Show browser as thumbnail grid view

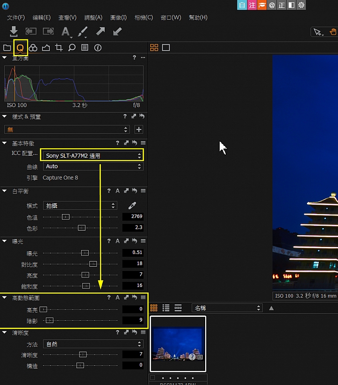[154, 308]
